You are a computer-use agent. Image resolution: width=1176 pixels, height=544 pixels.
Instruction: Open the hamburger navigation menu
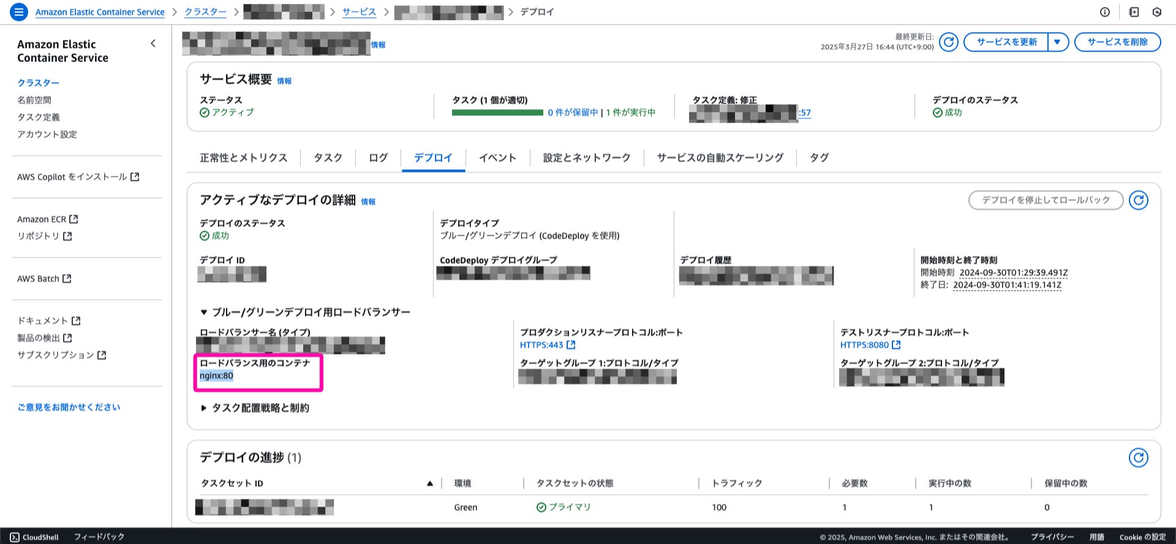pyautogui.click(x=19, y=12)
